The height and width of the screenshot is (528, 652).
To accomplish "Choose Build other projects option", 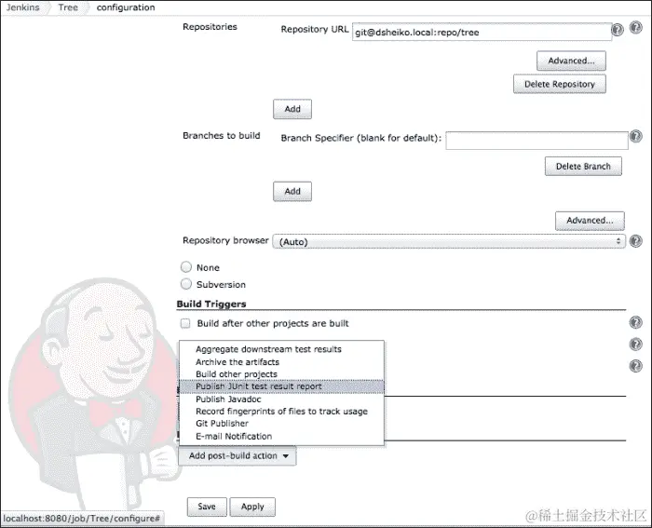I will coord(281,374).
